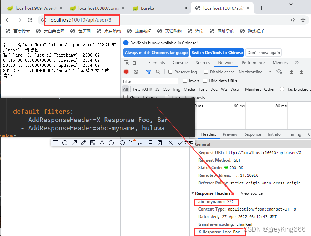
Task: Click the browser forward arrow
Action: click(19, 20)
